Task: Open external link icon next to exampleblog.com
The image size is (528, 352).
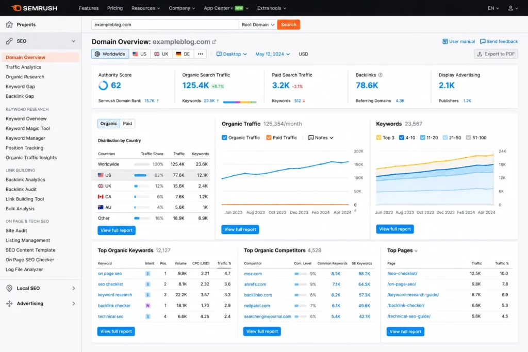Action: [x=214, y=42]
